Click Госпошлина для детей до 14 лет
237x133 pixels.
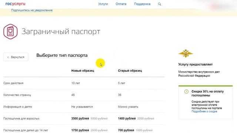coord(26,130)
